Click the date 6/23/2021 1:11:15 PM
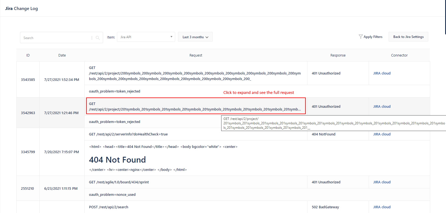Screen dimensions: 446x213 61,188
